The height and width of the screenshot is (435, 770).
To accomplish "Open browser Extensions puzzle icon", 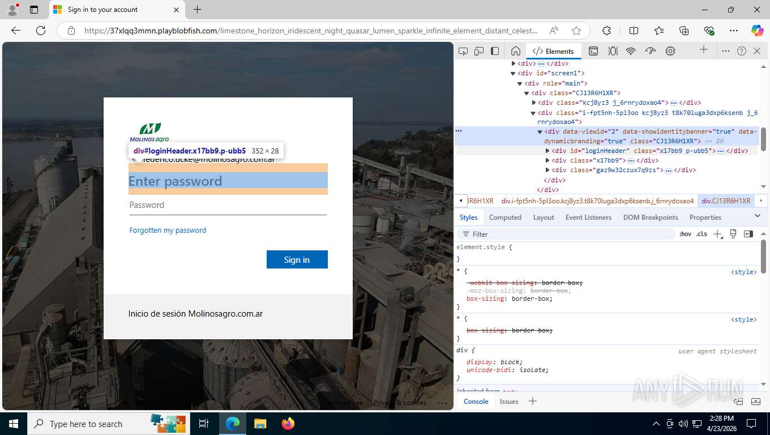I will tap(607, 31).
